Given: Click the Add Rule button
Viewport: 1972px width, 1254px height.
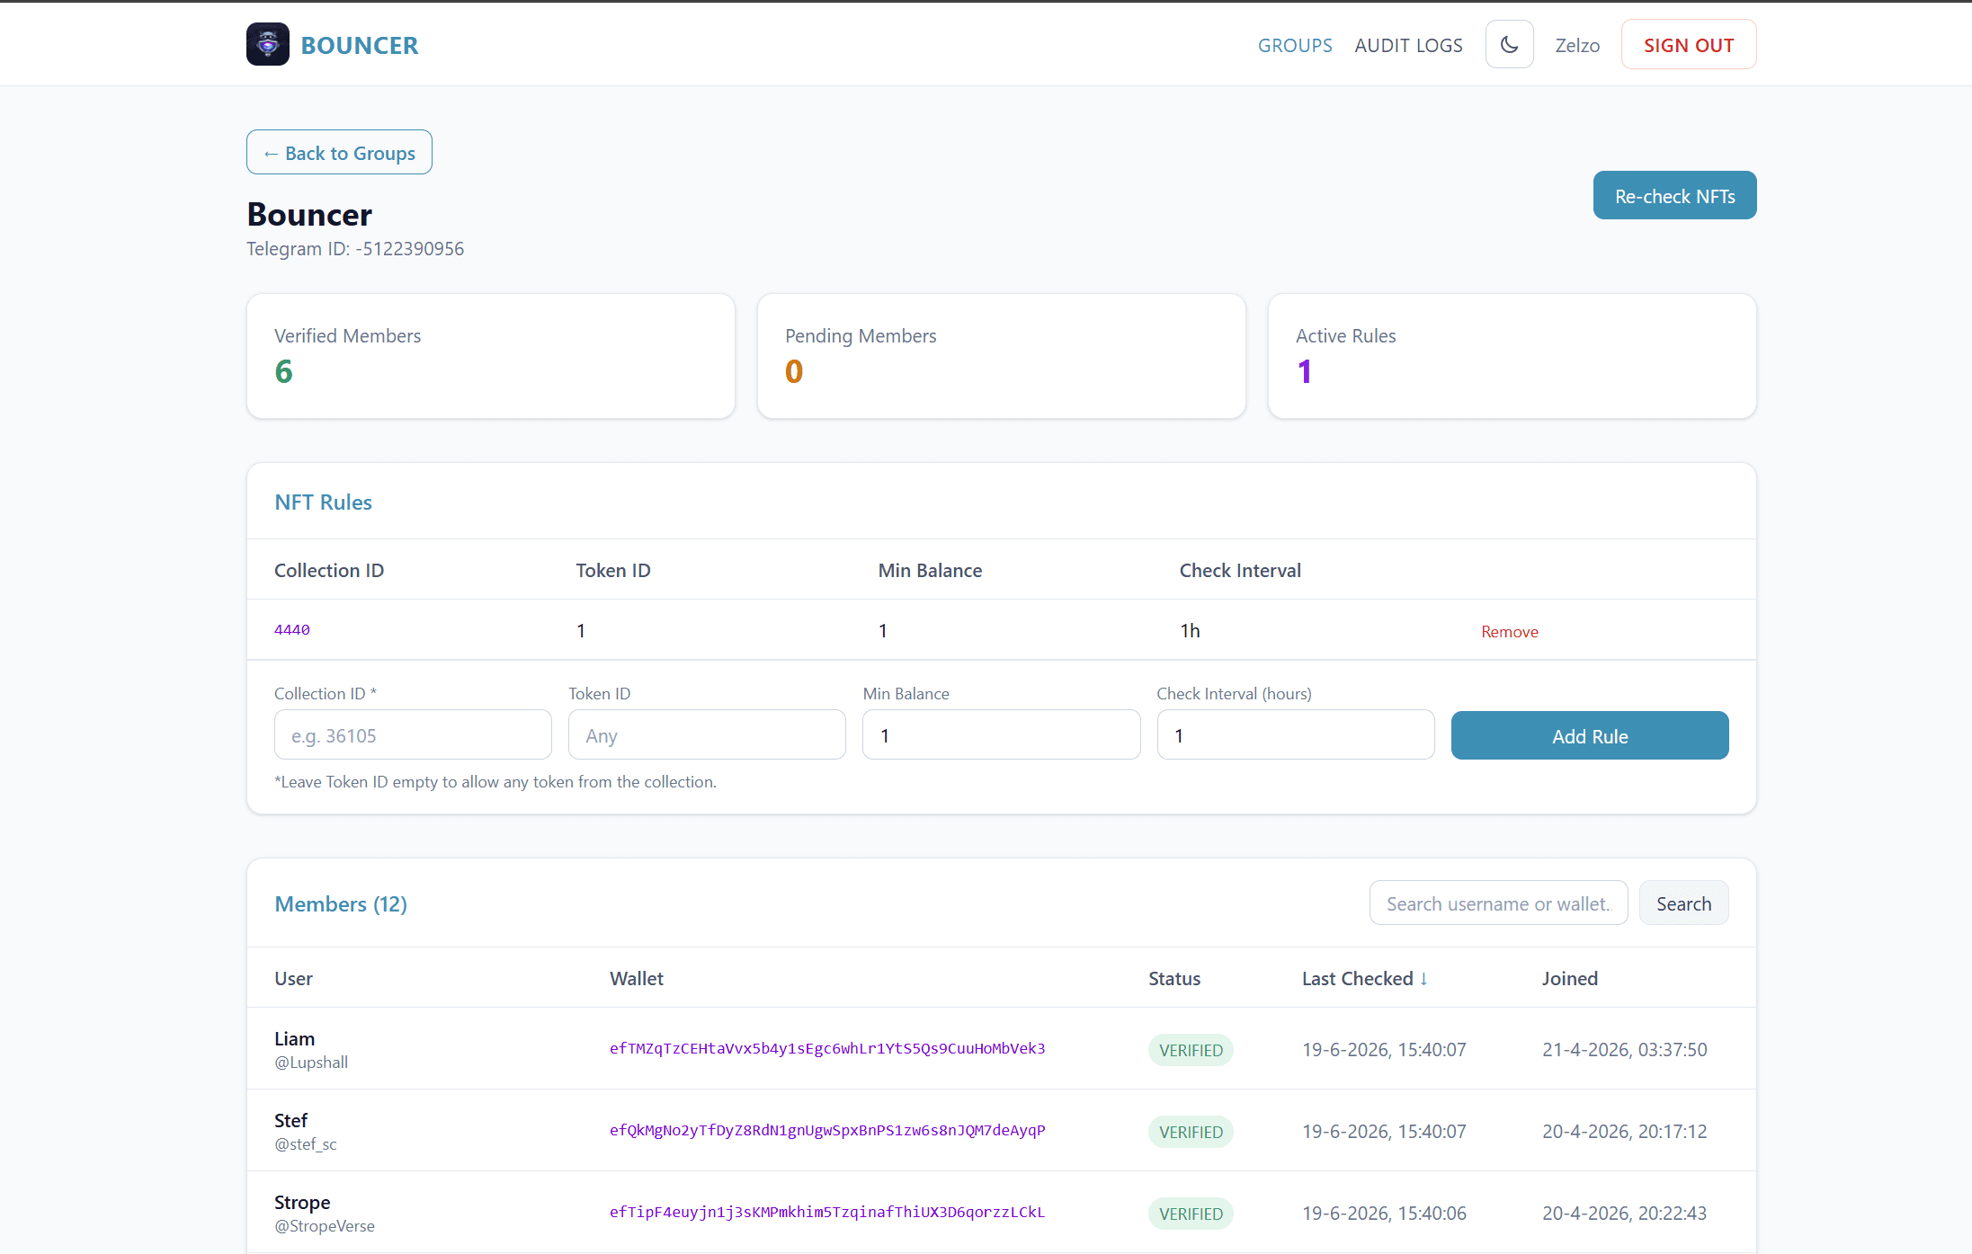Looking at the screenshot, I should click(1589, 735).
